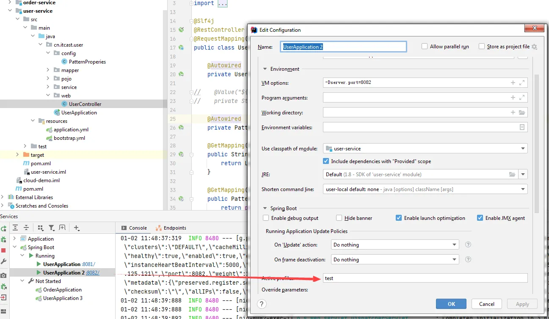Collapse the Environment section
Screen dimensions: 549x319
[x=265, y=69]
